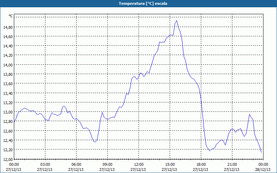Select the 14,80 y-axis label
This screenshot has height=173, width=277.
pyautogui.click(x=8, y=27)
